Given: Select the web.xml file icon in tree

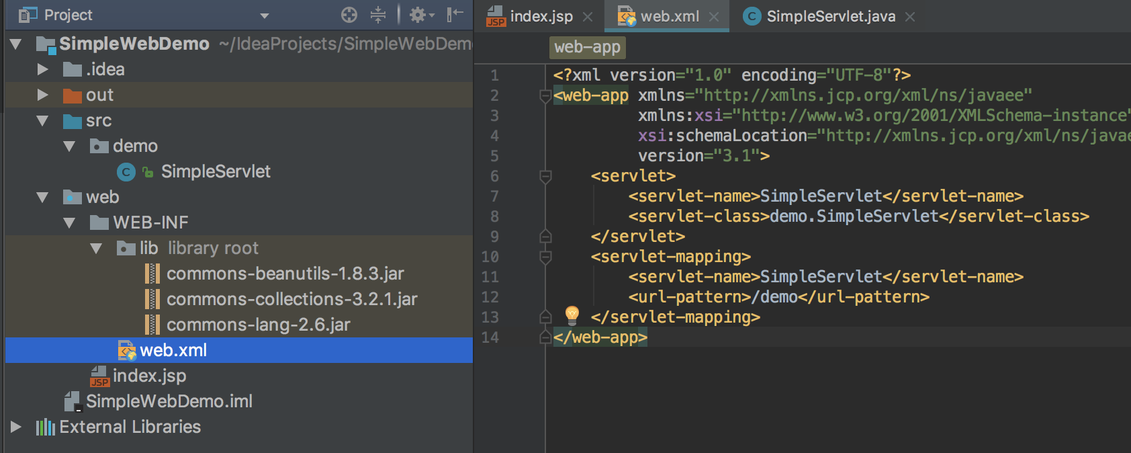Looking at the screenshot, I should pyautogui.click(x=127, y=350).
